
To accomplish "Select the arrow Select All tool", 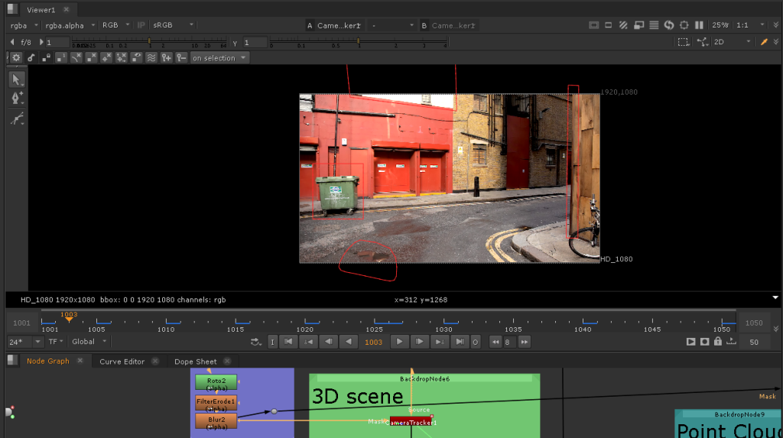I will [x=16, y=79].
